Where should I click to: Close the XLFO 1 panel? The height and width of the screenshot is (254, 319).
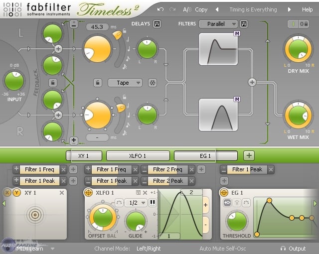pyautogui.click(x=145, y=193)
